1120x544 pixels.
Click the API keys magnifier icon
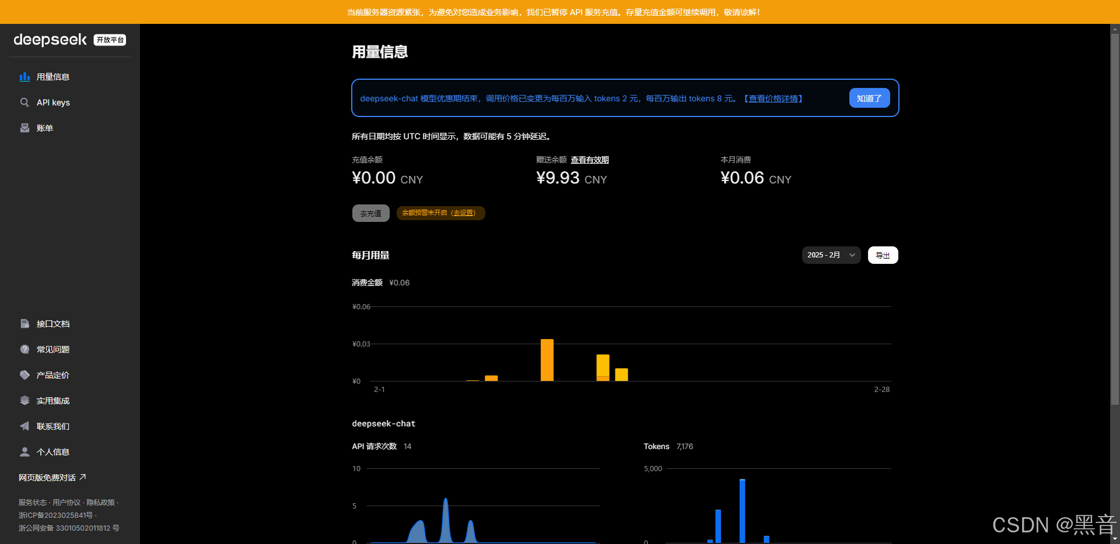(x=24, y=103)
